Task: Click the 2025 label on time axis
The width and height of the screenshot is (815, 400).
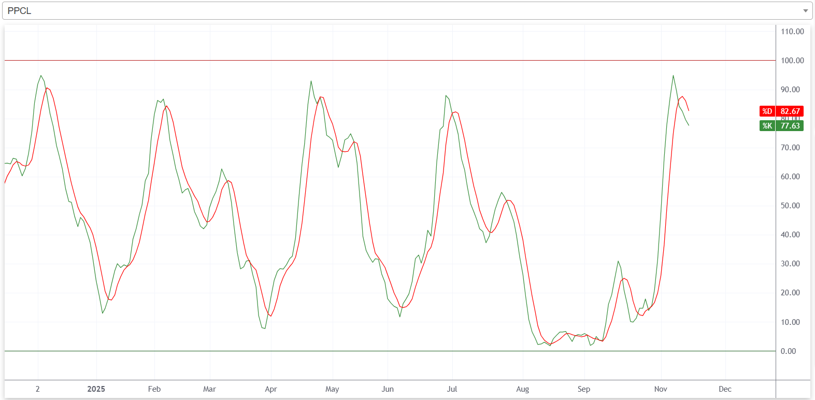Action: [x=96, y=389]
